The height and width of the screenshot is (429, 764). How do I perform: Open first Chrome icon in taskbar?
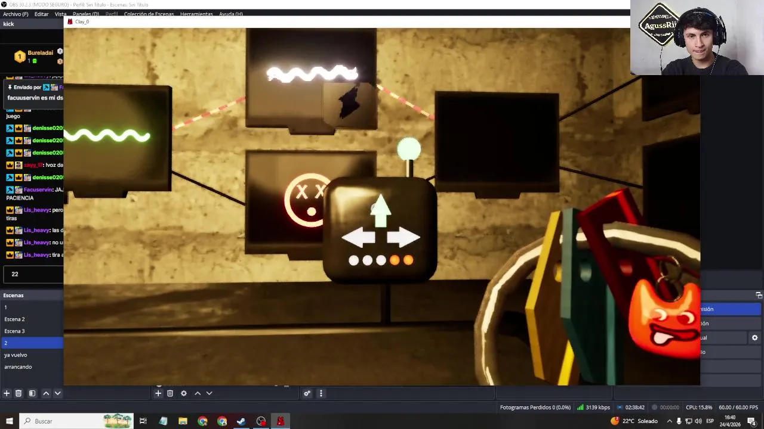click(202, 421)
